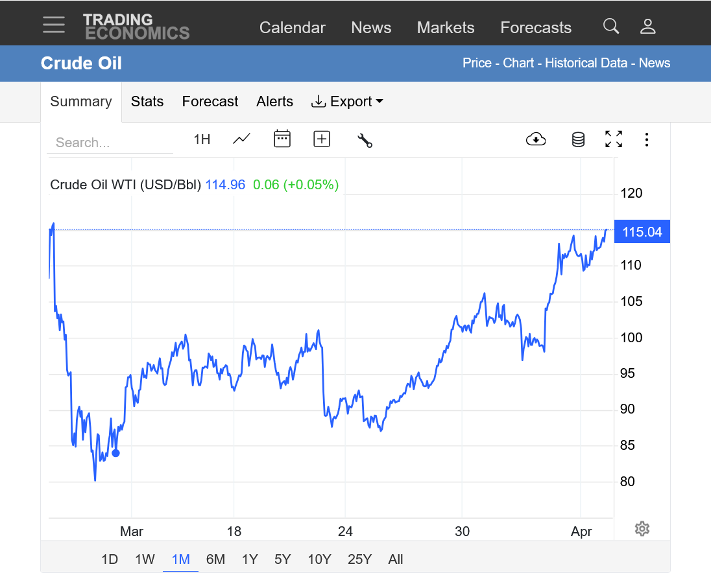Open the calendar date range icon
The width and height of the screenshot is (711, 584).
point(282,139)
